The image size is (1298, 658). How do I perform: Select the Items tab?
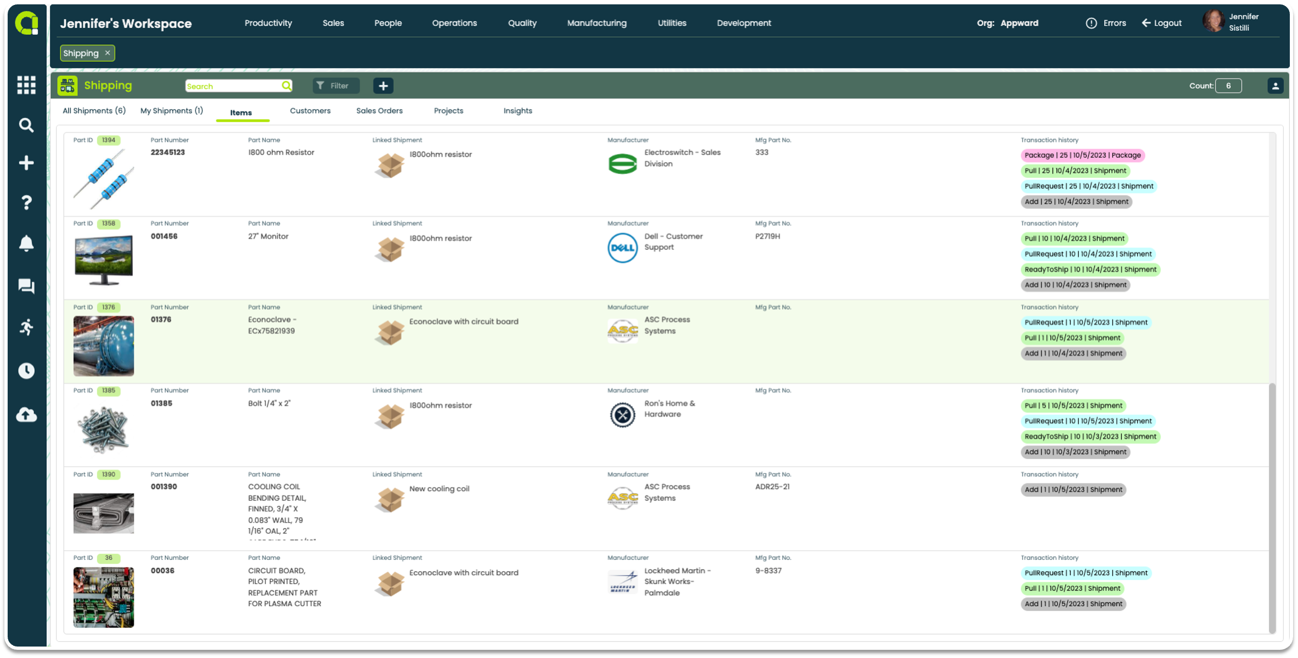[x=241, y=112]
